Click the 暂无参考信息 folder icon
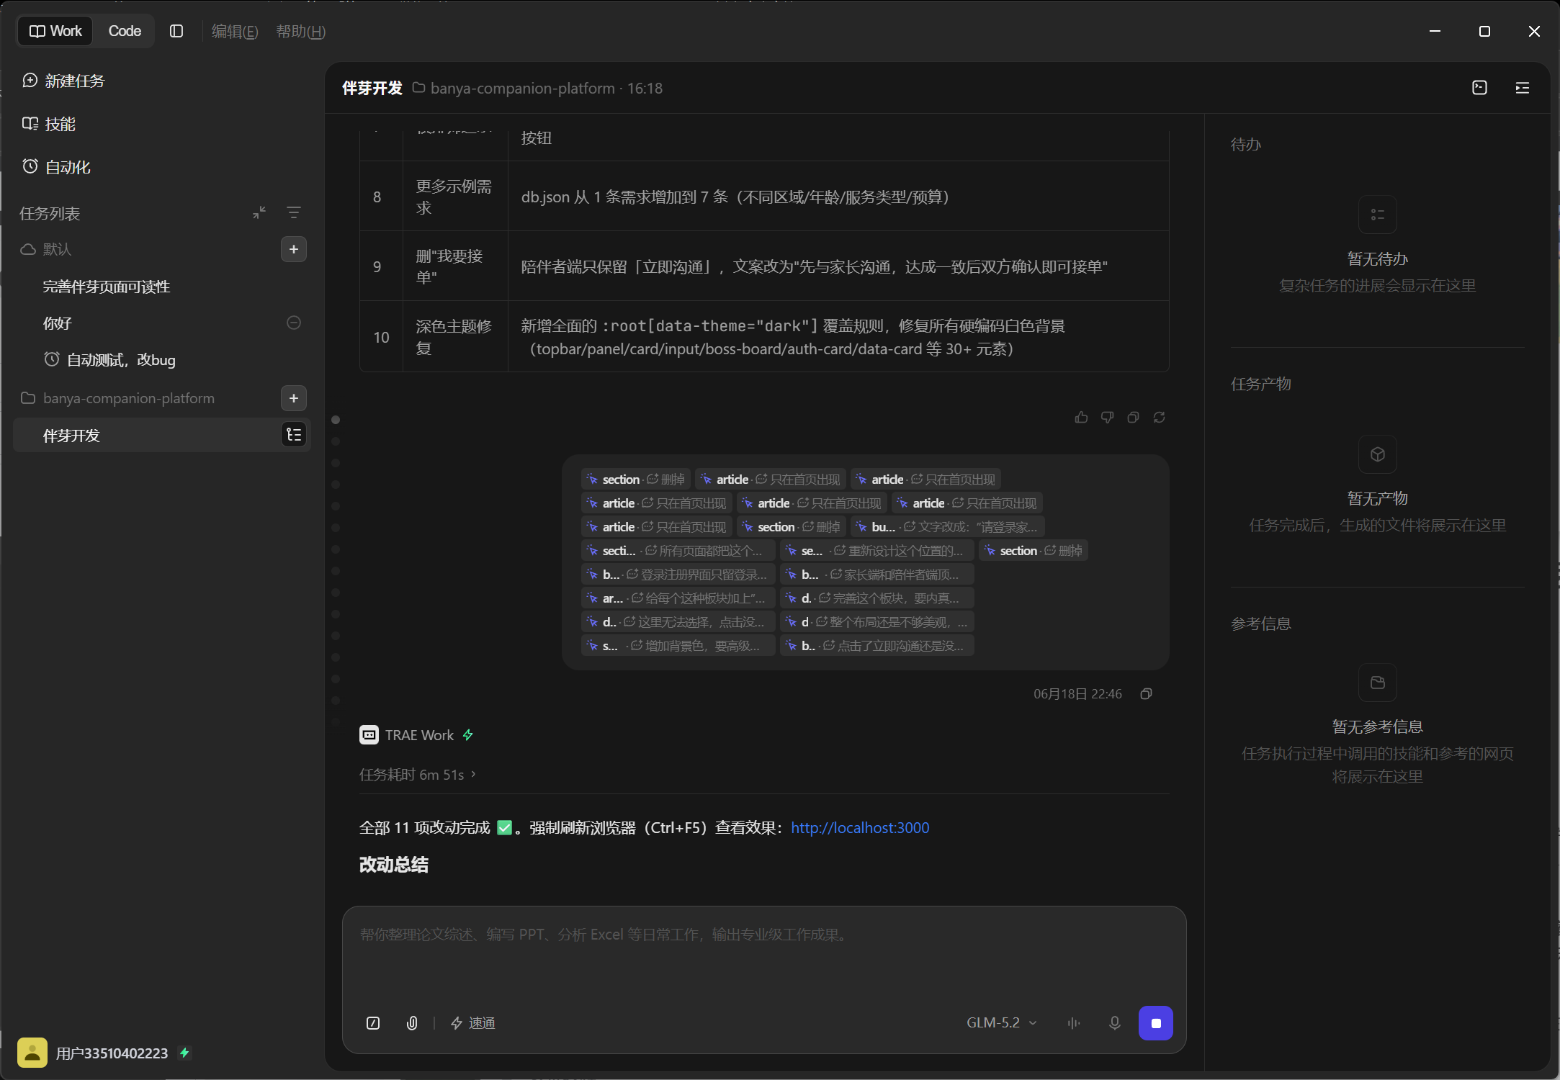This screenshot has width=1560, height=1080. coord(1377,683)
